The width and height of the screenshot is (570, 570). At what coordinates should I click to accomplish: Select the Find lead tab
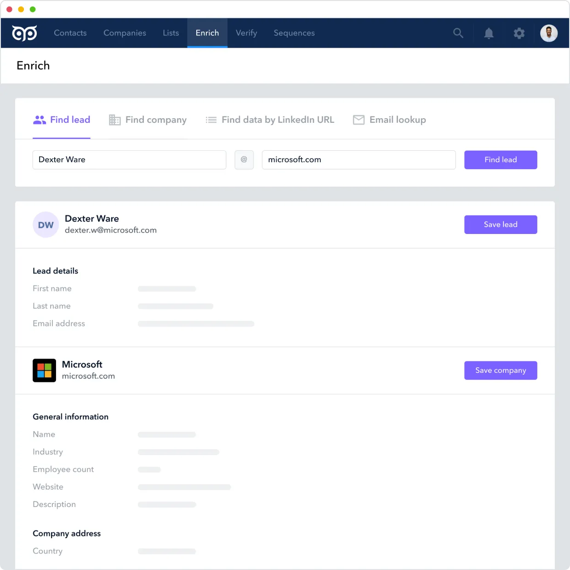tap(62, 120)
